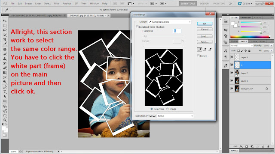This screenshot has width=275, height=154.
Task: Choose the Selection radio button
Action: pyautogui.click(x=152, y=109)
